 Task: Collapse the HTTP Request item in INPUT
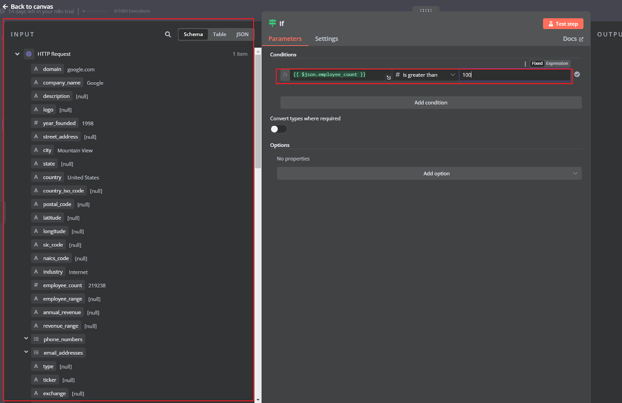click(17, 54)
